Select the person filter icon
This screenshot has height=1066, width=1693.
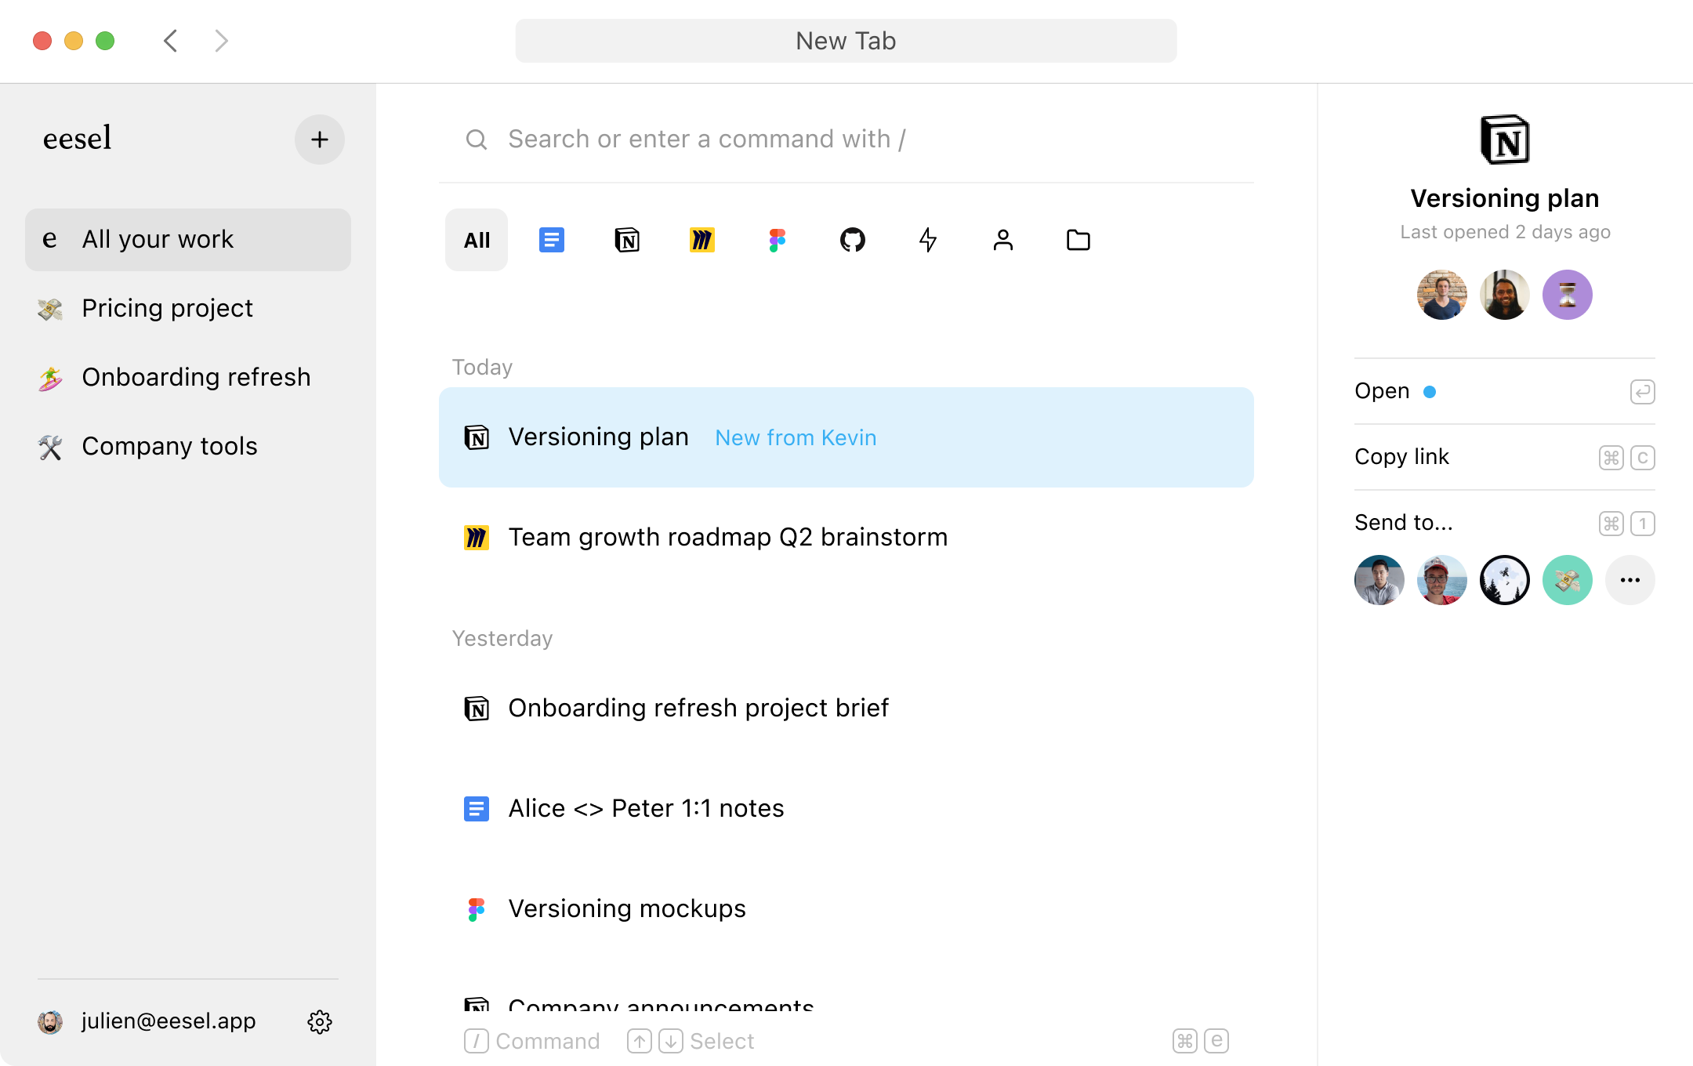1003,240
